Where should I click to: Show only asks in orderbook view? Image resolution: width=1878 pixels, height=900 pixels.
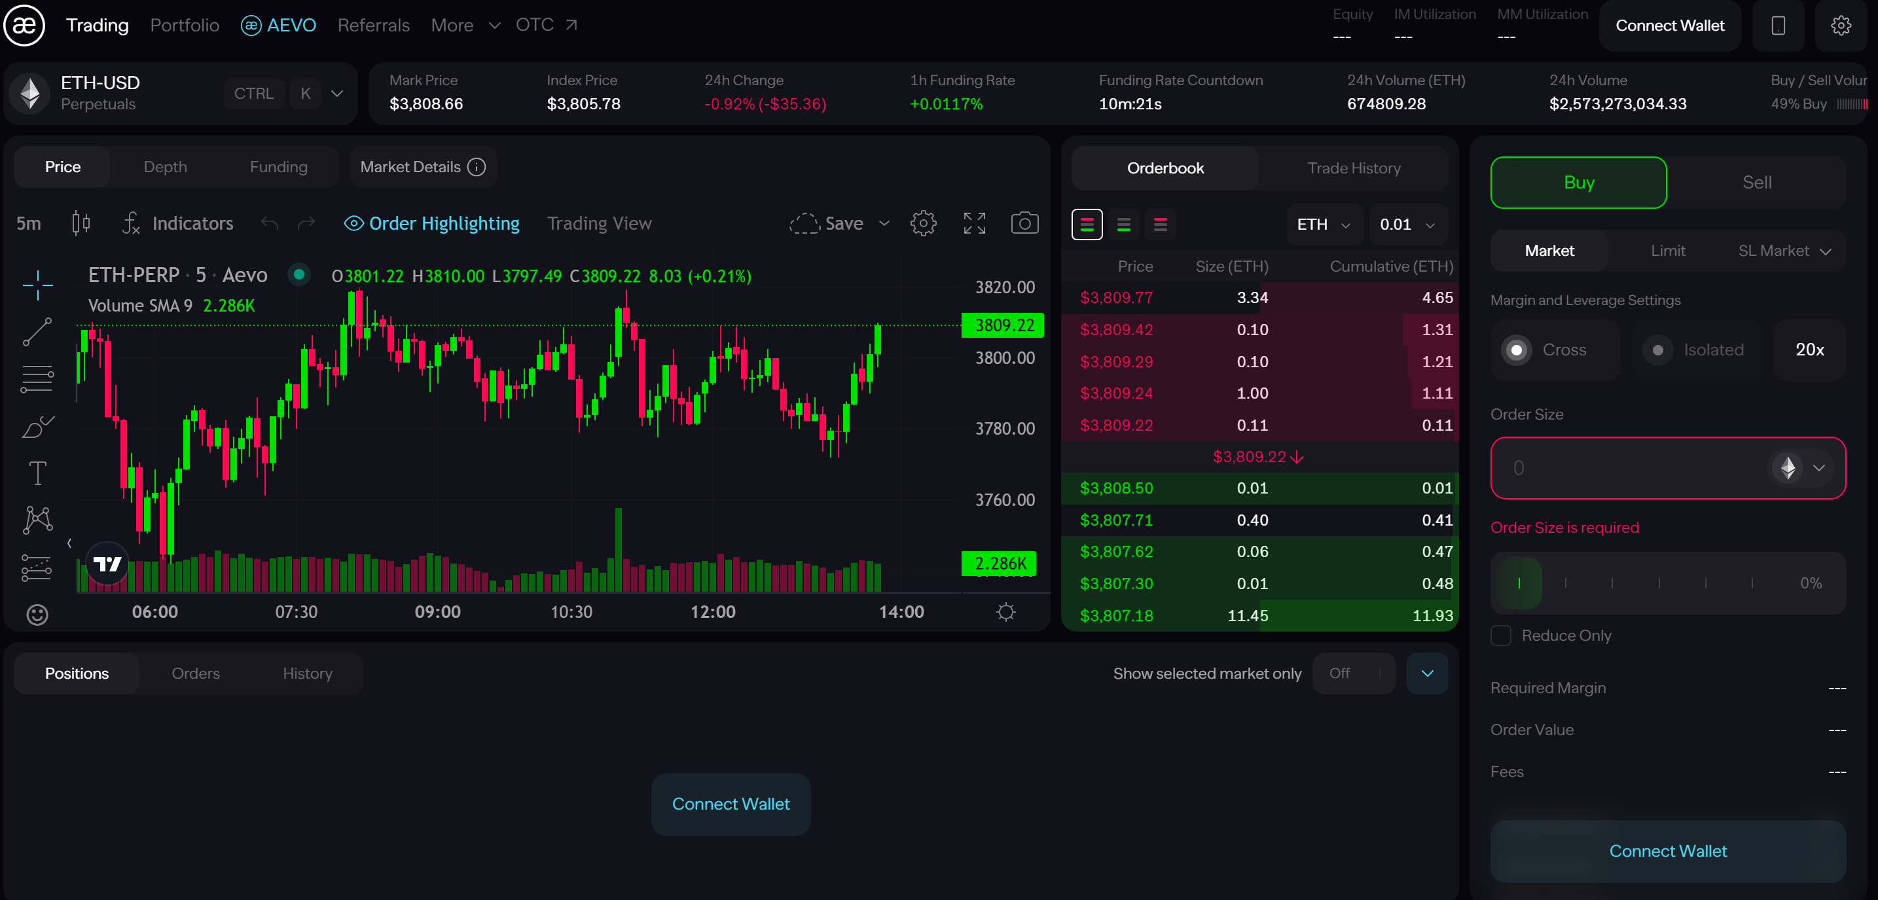pyautogui.click(x=1160, y=225)
